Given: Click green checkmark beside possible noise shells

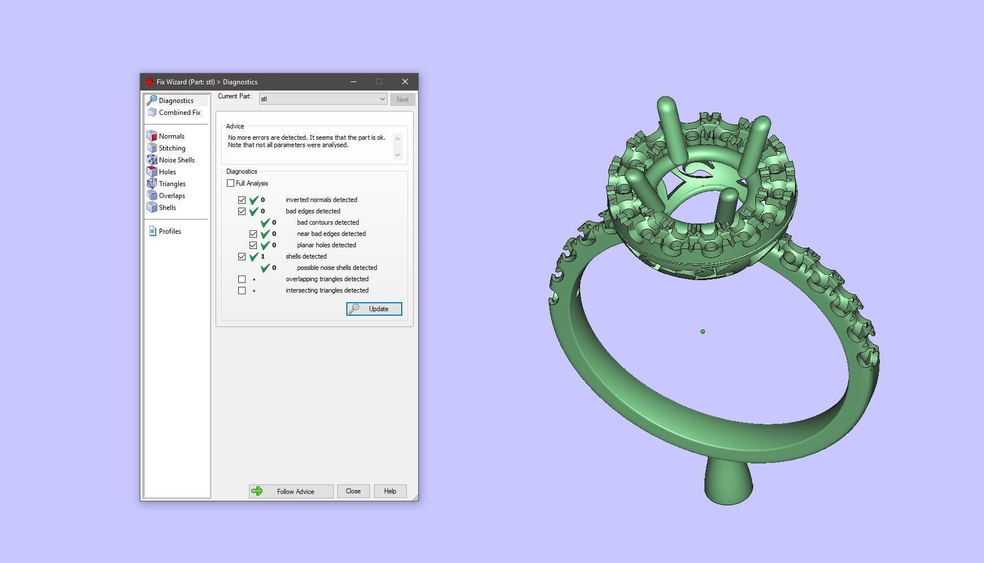Looking at the screenshot, I should coord(265,268).
